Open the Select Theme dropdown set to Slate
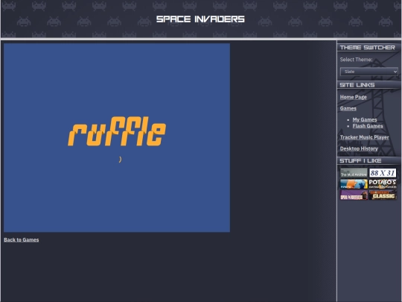 (x=368, y=72)
